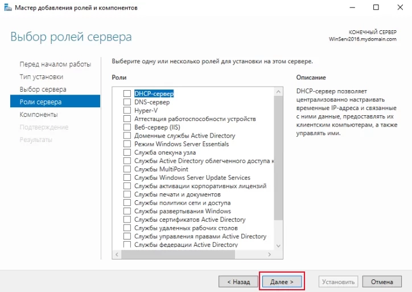Screen dimensions: 412x292
Task: Check the DHCP-сервер role checkbox
Action: tap(127, 94)
